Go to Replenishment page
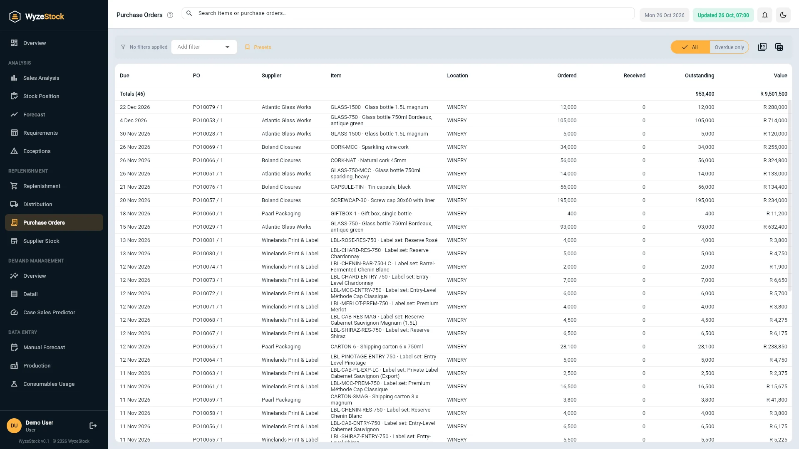The width and height of the screenshot is (799, 449). [x=54, y=186]
